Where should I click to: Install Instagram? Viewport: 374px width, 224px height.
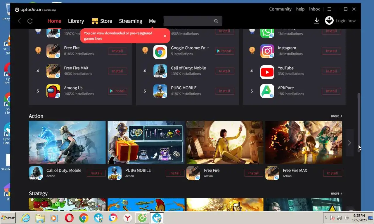tap(331, 51)
